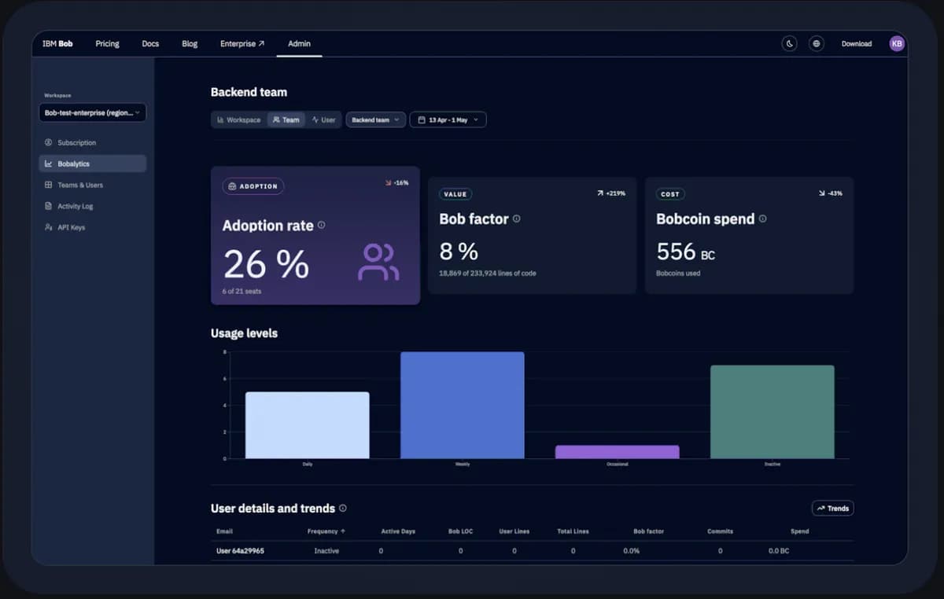Open the Docs nav item

(x=150, y=44)
